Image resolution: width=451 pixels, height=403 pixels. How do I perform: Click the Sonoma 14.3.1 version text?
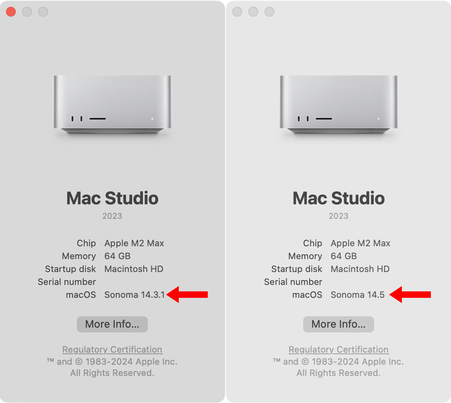(134, 295)
